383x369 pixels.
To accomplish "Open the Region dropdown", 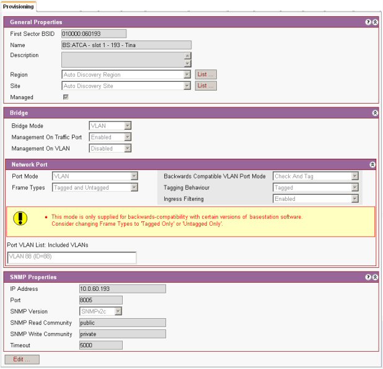I will click(x=187, y=75).
